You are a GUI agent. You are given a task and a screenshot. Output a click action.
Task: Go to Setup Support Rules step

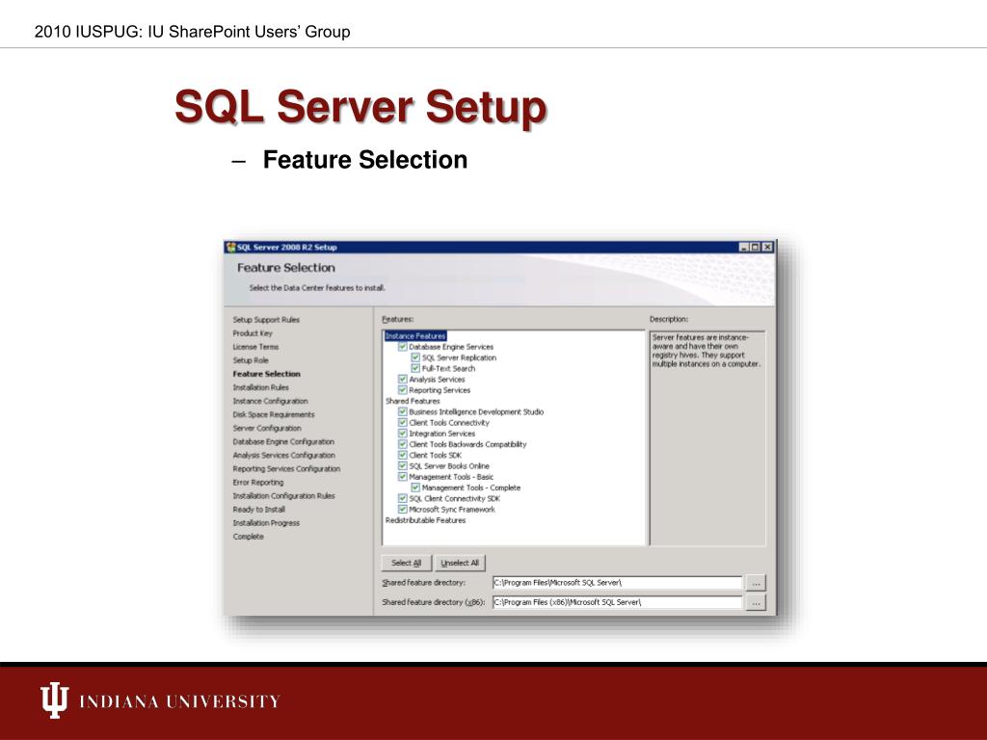coord(266,320)
